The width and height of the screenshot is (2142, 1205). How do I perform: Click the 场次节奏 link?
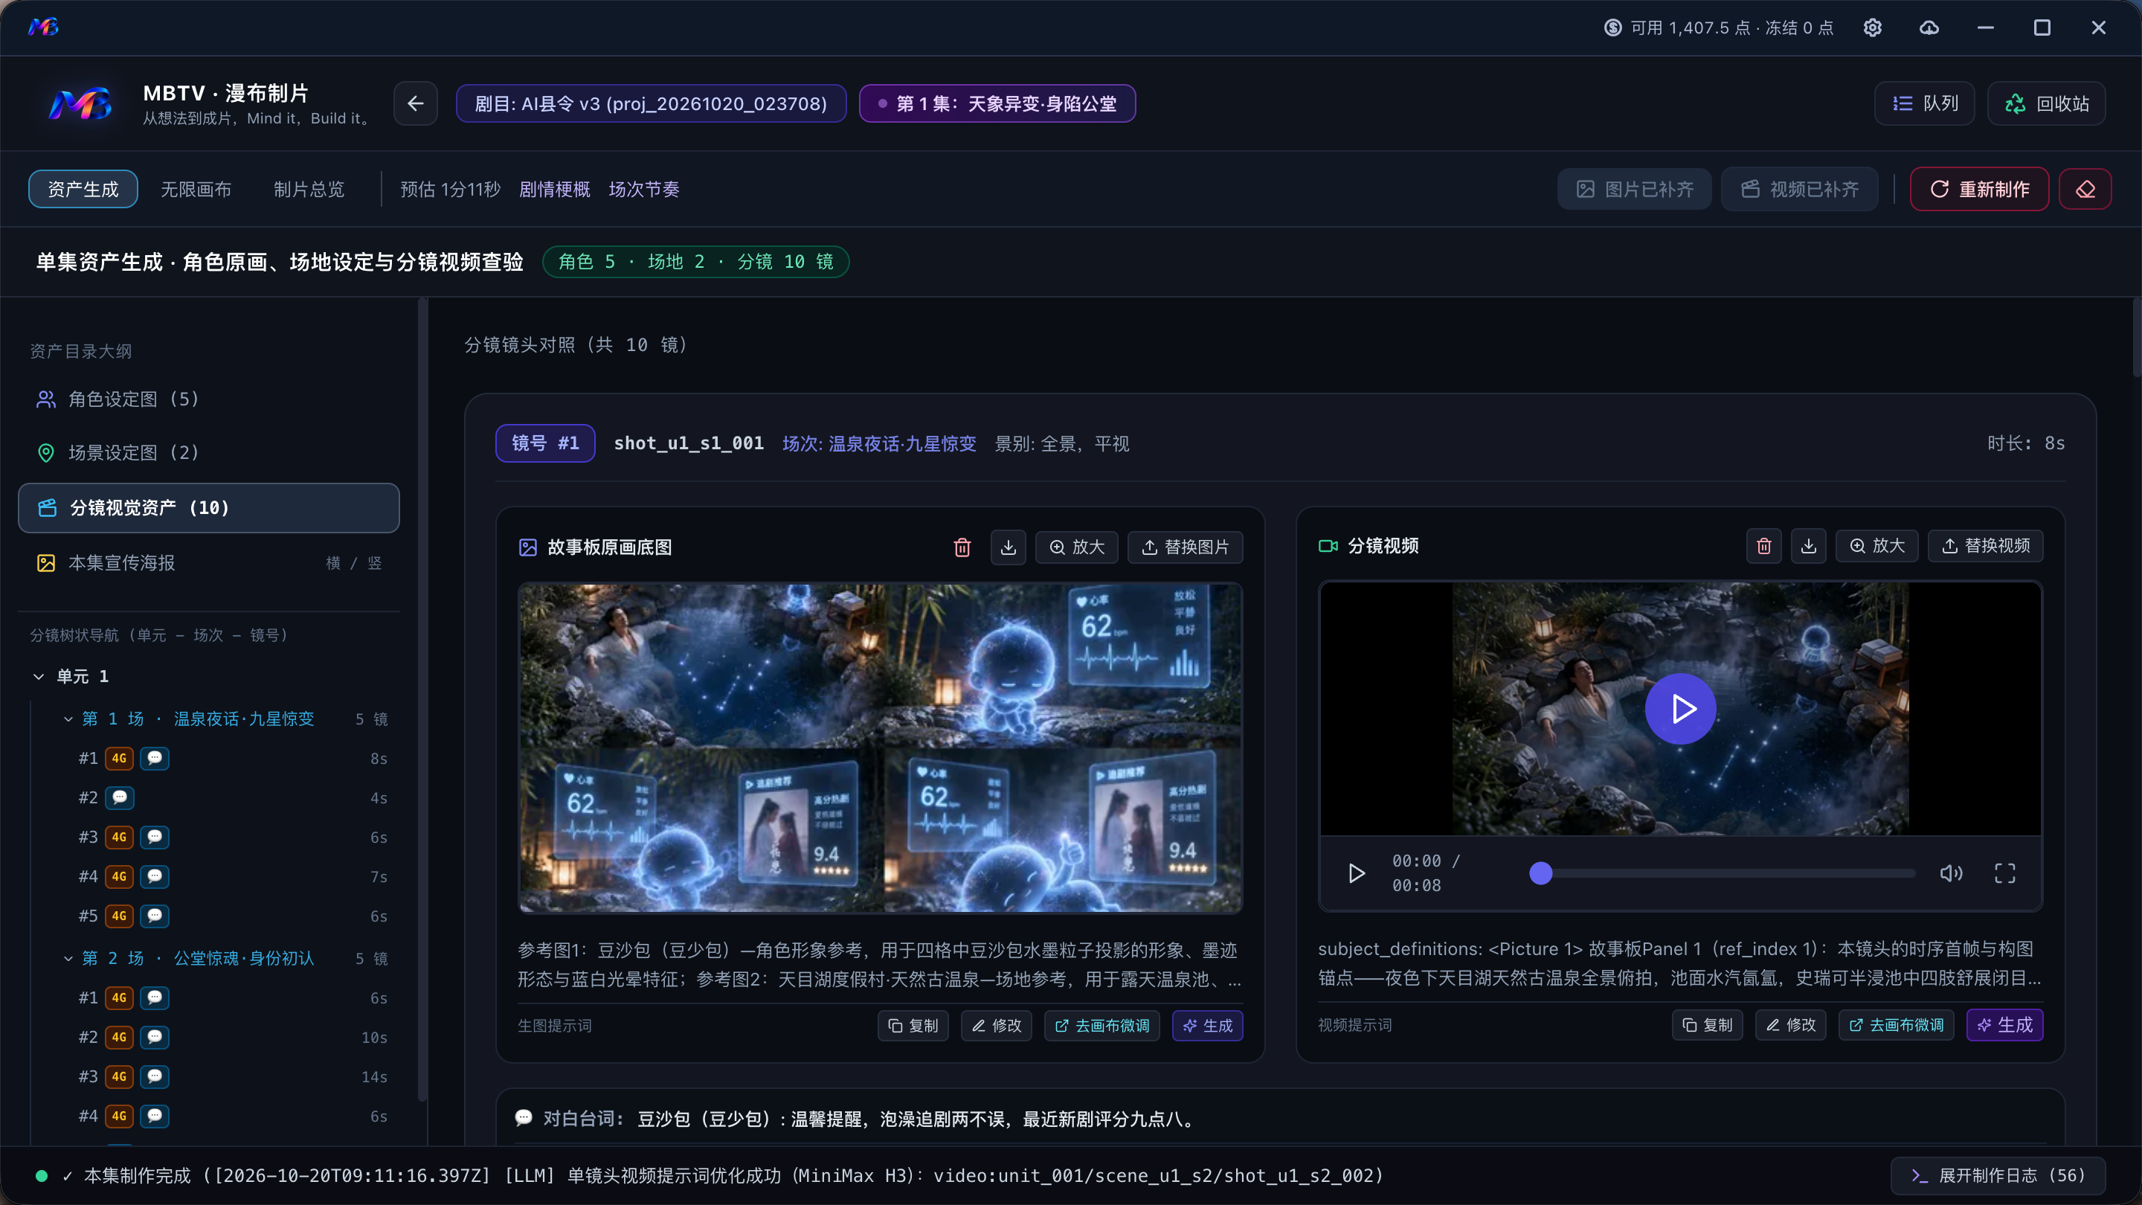[x=643, y=190]
